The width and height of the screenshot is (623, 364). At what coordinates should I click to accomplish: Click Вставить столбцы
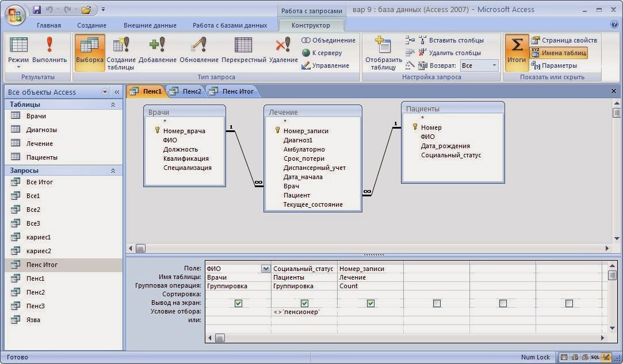tap(450, 40)
